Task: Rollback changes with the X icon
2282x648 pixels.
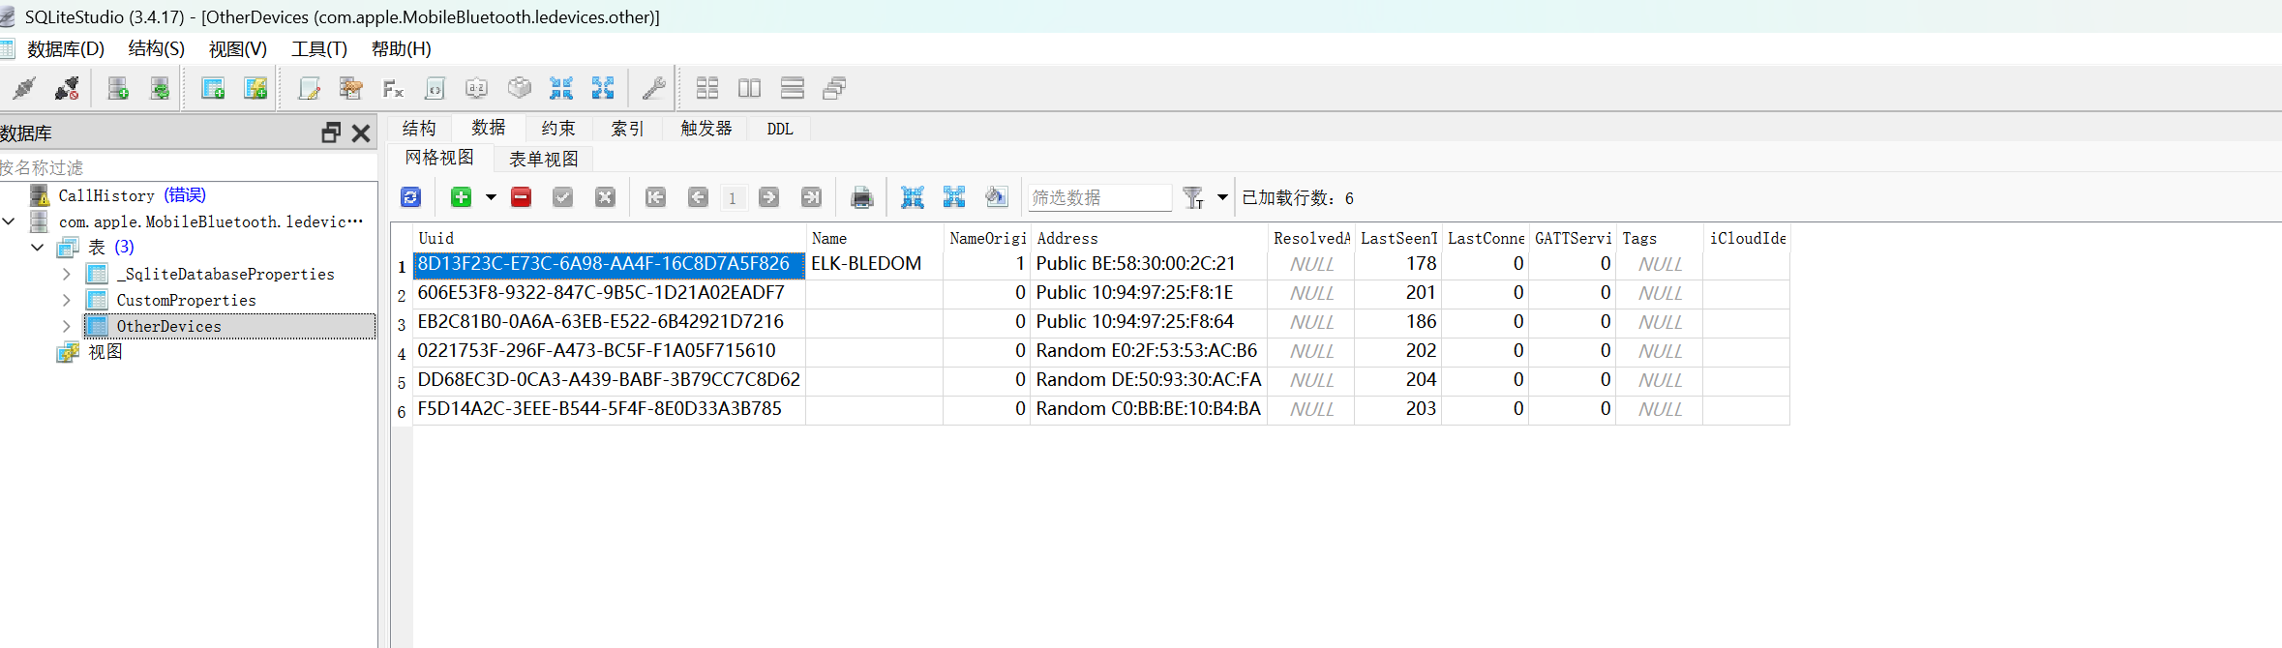Action: click(605, 197)
